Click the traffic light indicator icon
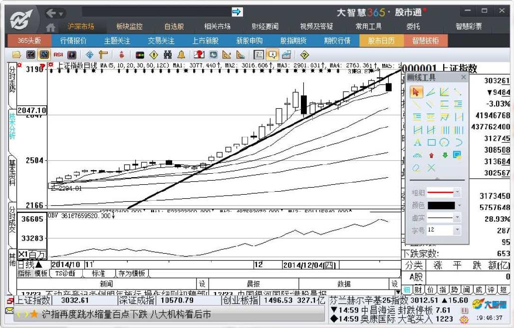The image size is (514, 328). click(x=140, y=55)
